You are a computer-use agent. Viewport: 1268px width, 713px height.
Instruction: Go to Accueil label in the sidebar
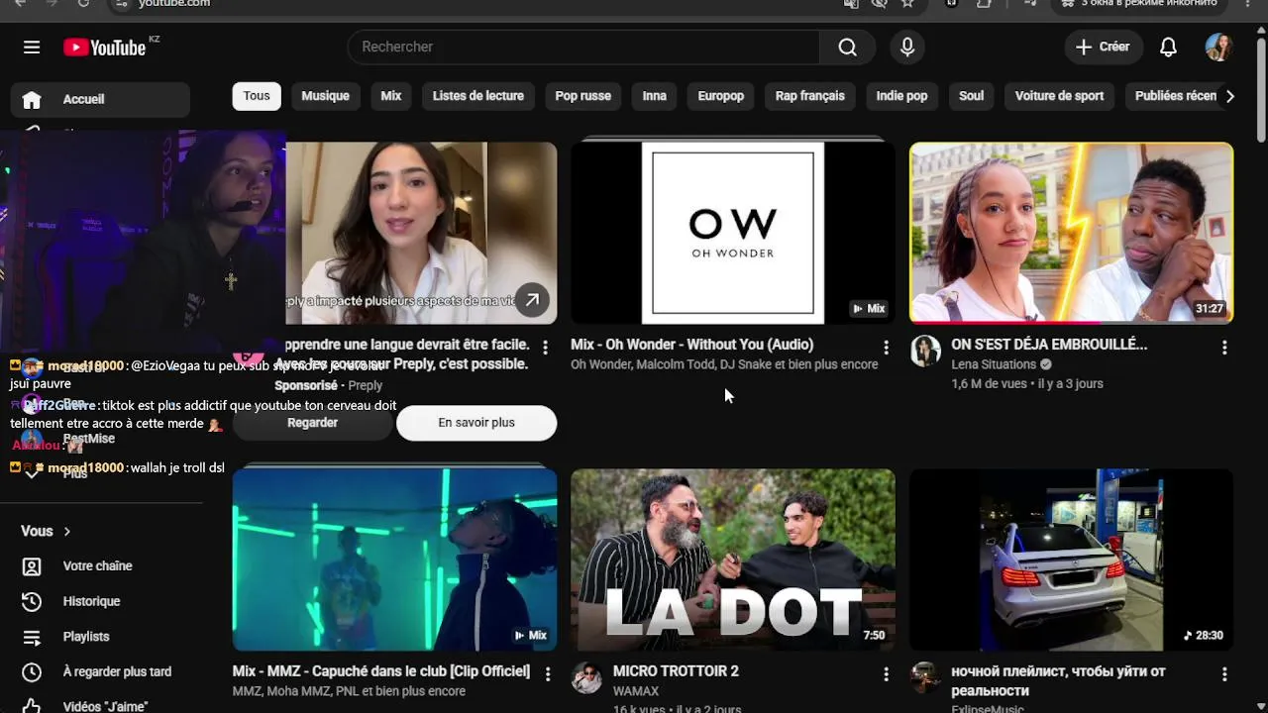(83, 99)
